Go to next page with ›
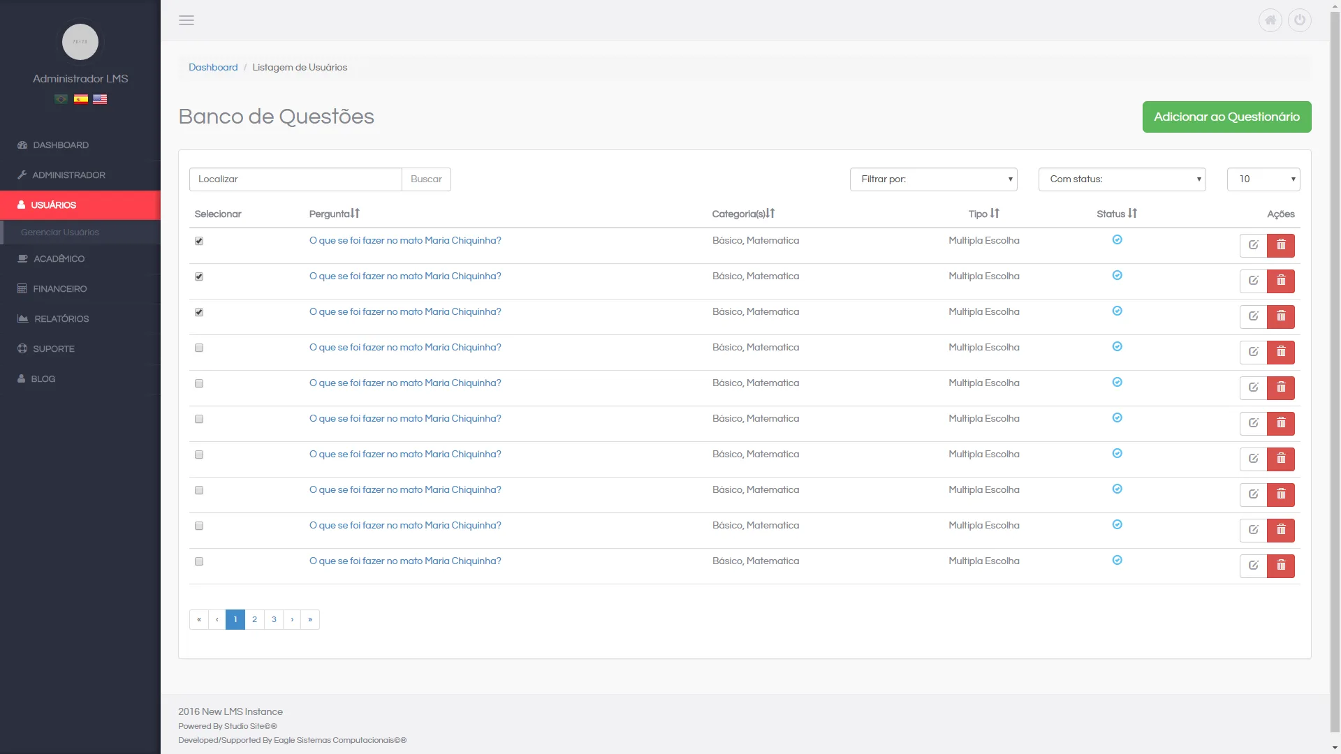The height and width of the screenshot is (754, 1341). [292, 620]
